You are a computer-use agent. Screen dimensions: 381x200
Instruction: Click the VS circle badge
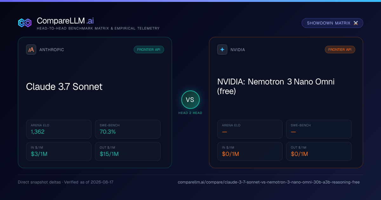coord(190,100)
